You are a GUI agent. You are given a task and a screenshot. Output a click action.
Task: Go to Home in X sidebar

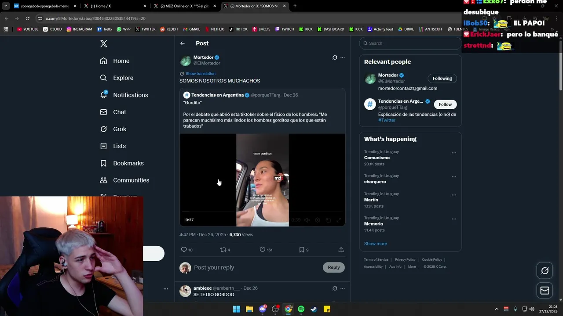click(x=115, y=61)
